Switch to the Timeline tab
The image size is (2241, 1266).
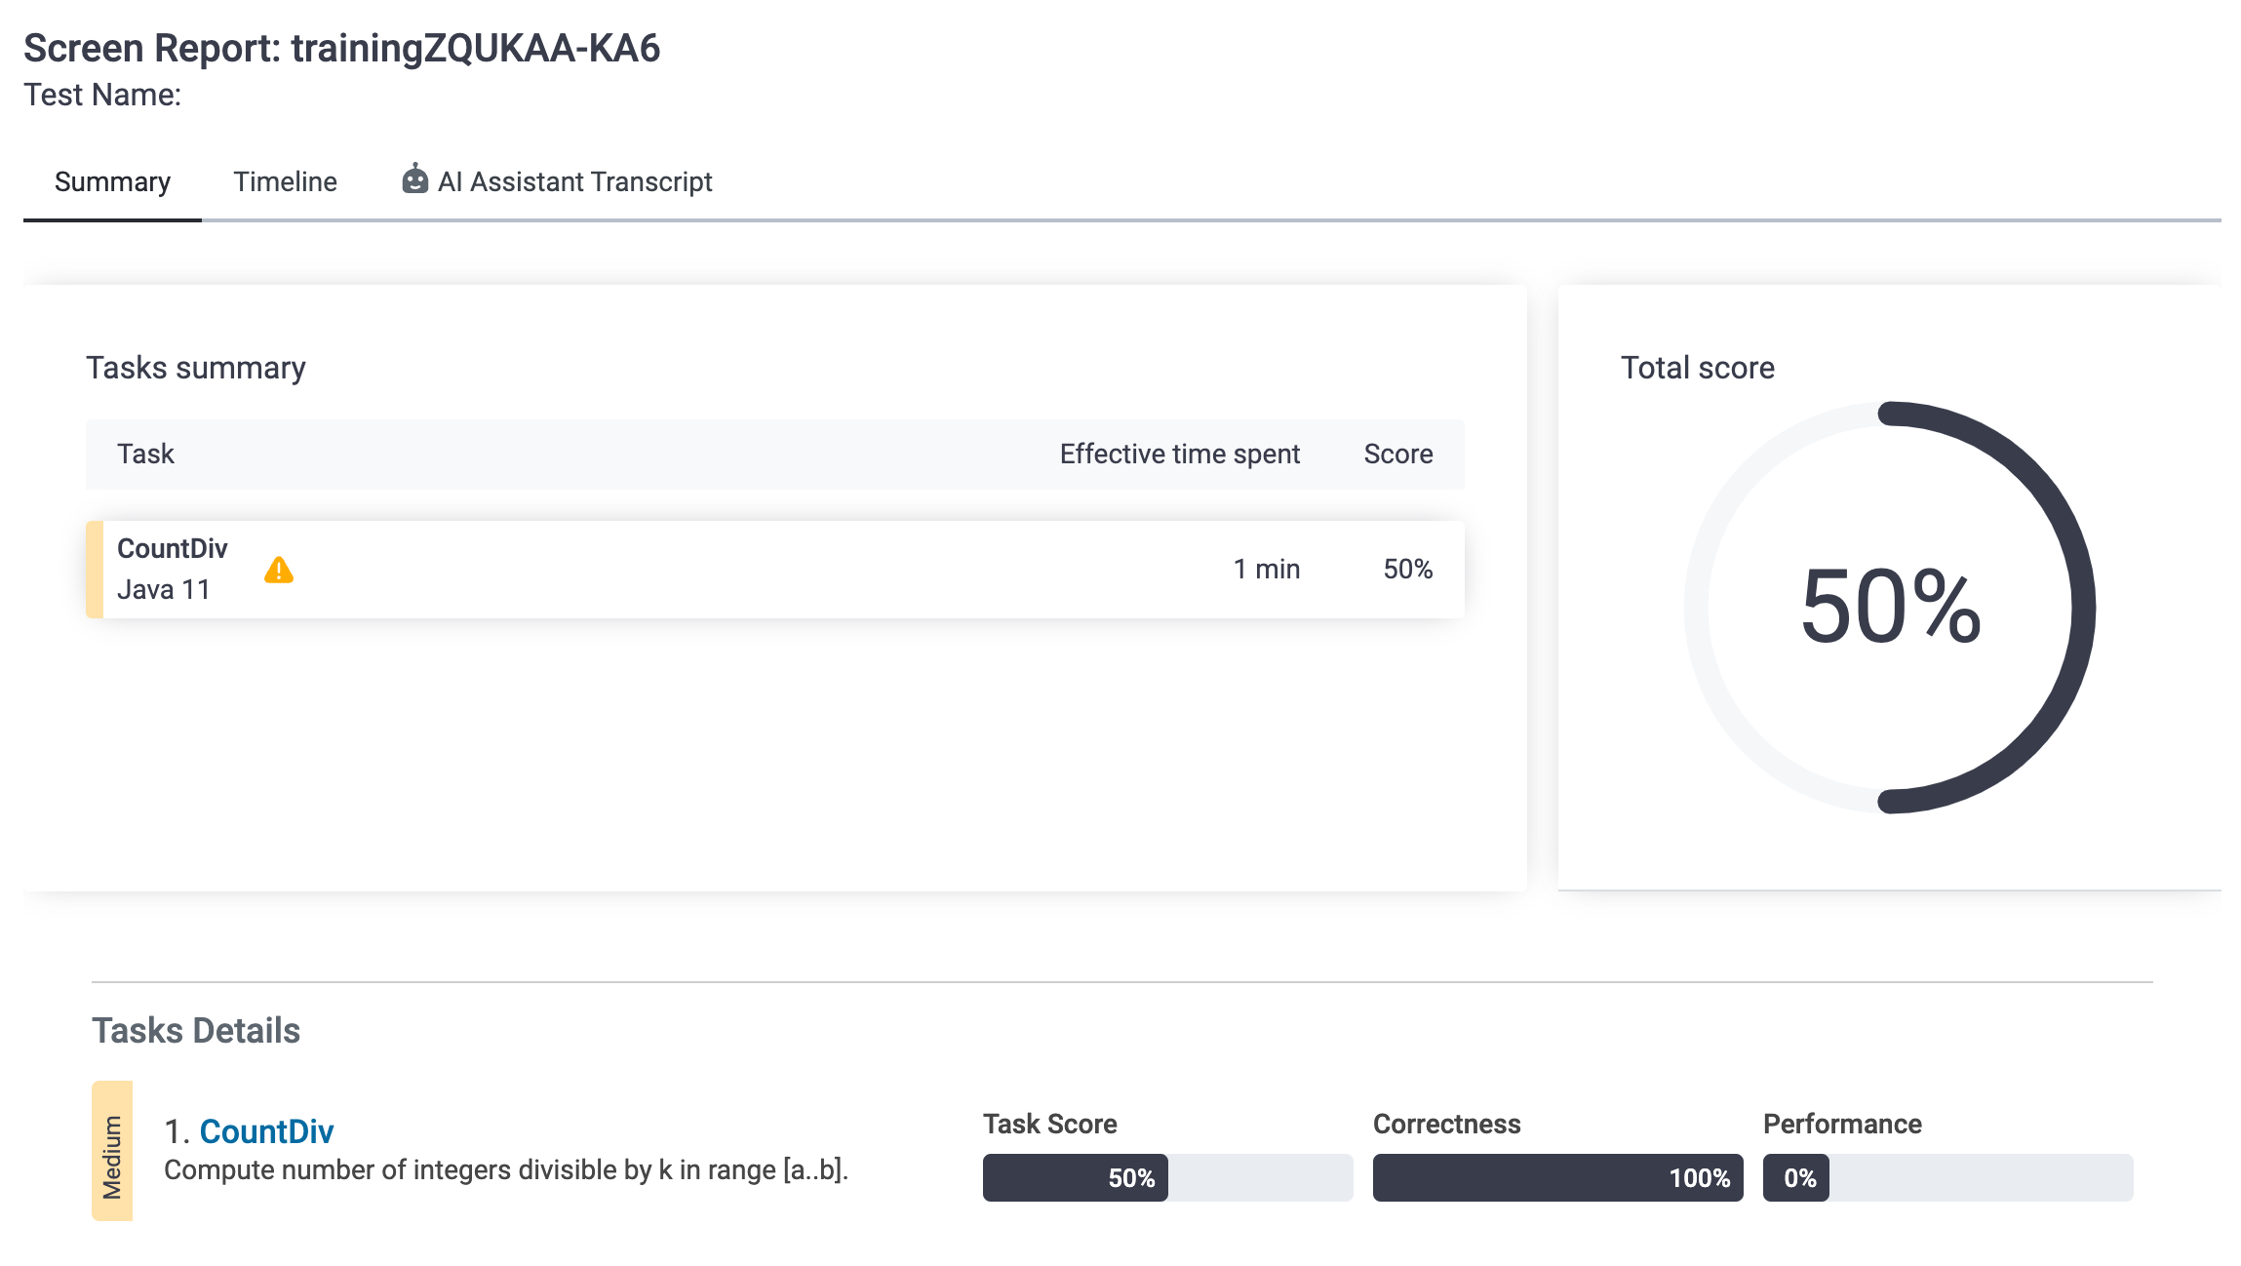[x=285, y=182]
